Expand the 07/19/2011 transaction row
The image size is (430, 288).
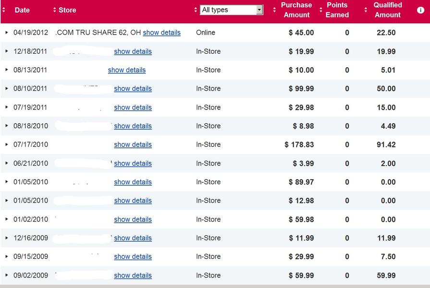(x=7, y=107)
